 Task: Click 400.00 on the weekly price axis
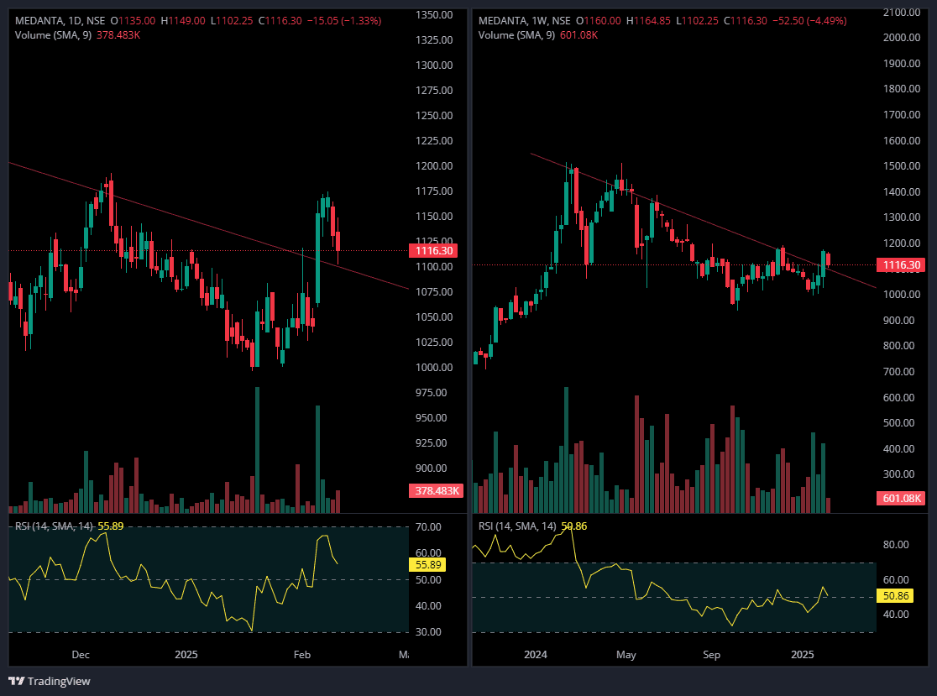(900, 448)
